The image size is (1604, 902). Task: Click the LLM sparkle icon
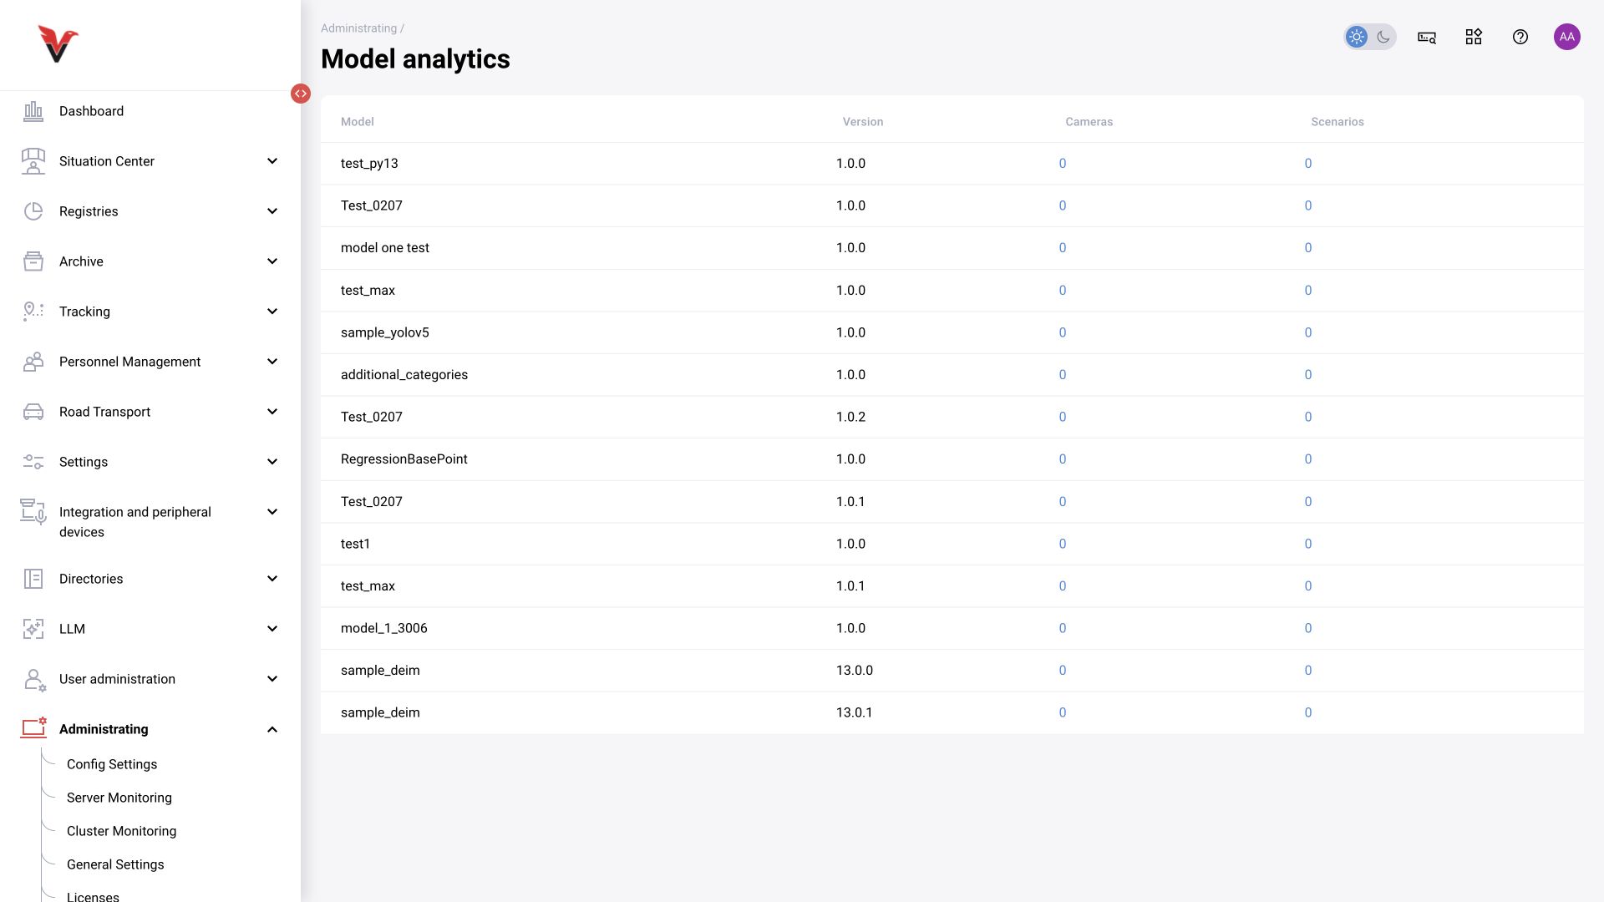33,629
